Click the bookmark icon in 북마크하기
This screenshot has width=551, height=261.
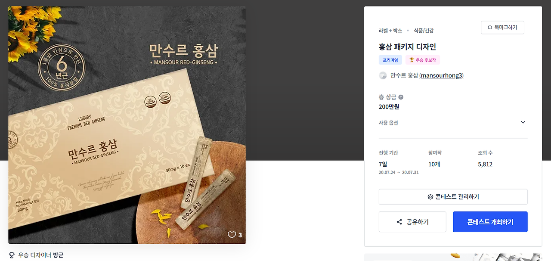tap(490, 28)
